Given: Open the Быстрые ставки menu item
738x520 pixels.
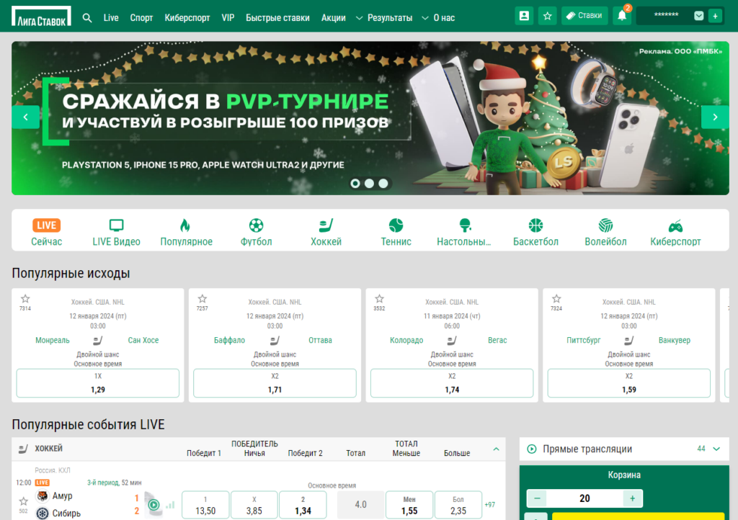Looking at the screenshot, I should (277, 18).
